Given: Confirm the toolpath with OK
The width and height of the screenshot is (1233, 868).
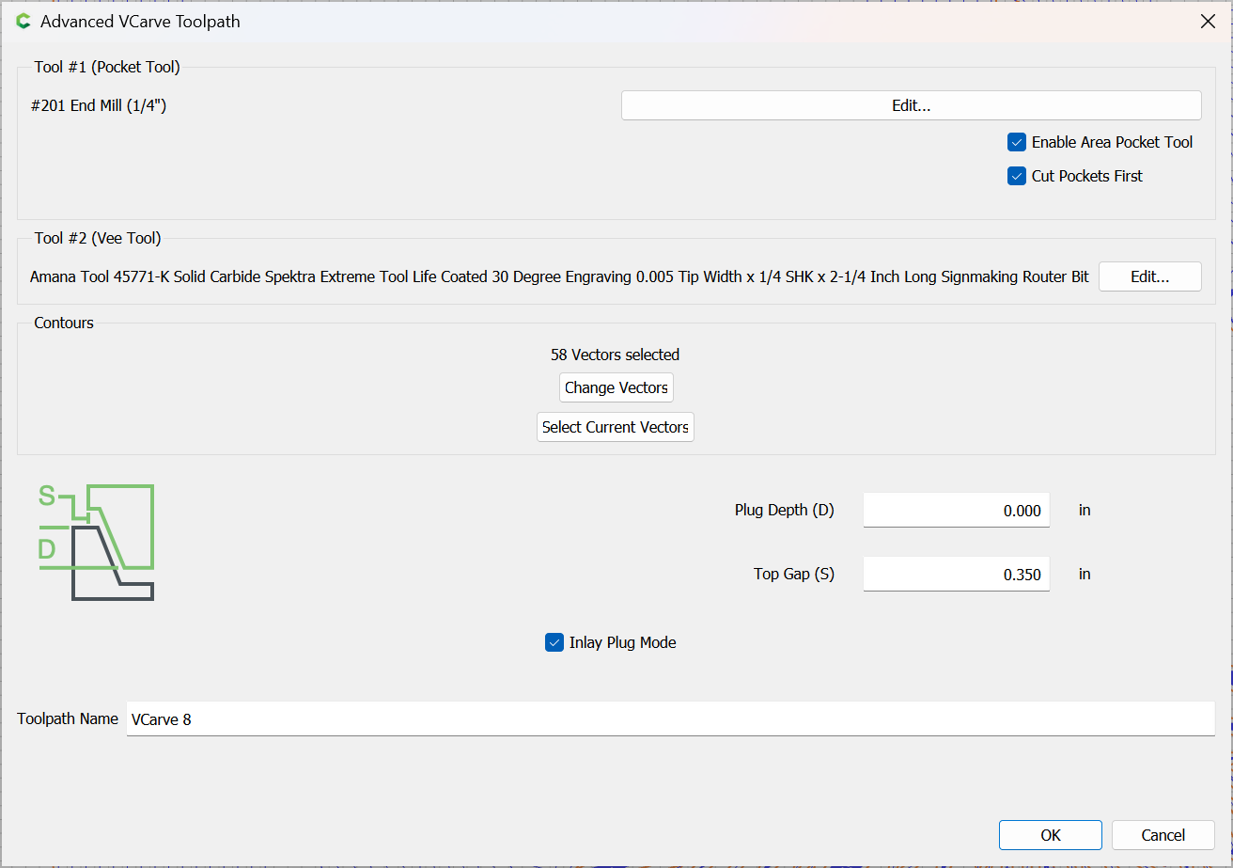Looking at the screenshot, I should 1050,835.
